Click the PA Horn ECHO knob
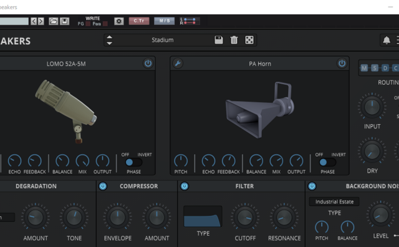 point(208,161)
